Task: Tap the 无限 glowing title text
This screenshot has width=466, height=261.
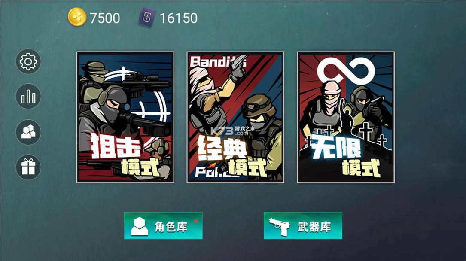Action: [x=336, y=148]
